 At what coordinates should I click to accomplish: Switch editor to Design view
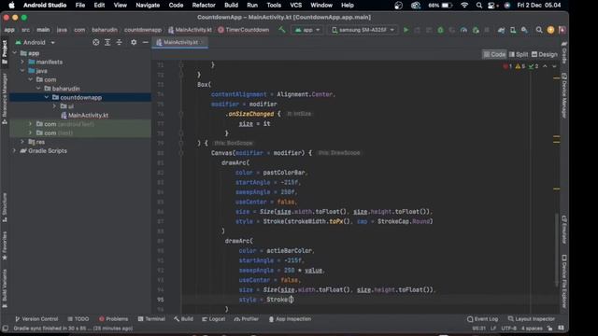pyautogui.click(x=544, y=54)
